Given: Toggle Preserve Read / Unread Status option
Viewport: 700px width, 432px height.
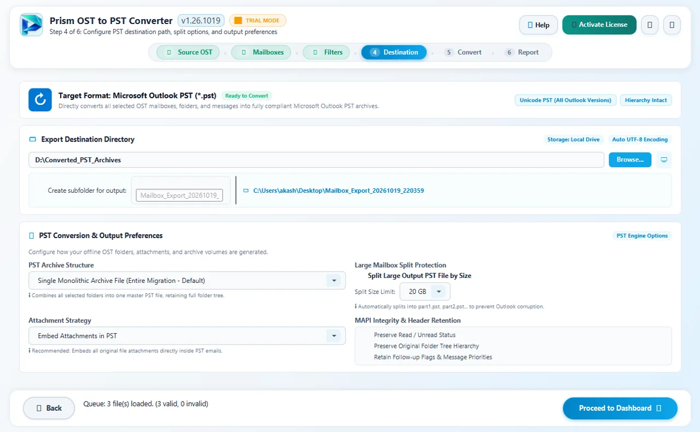Looking at the screenshot, I should tap(415, 335).
